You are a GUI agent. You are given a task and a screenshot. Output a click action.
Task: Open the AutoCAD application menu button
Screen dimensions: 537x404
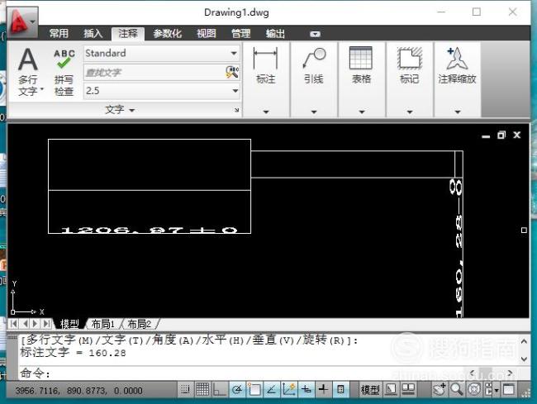click(x=22, y=21)
